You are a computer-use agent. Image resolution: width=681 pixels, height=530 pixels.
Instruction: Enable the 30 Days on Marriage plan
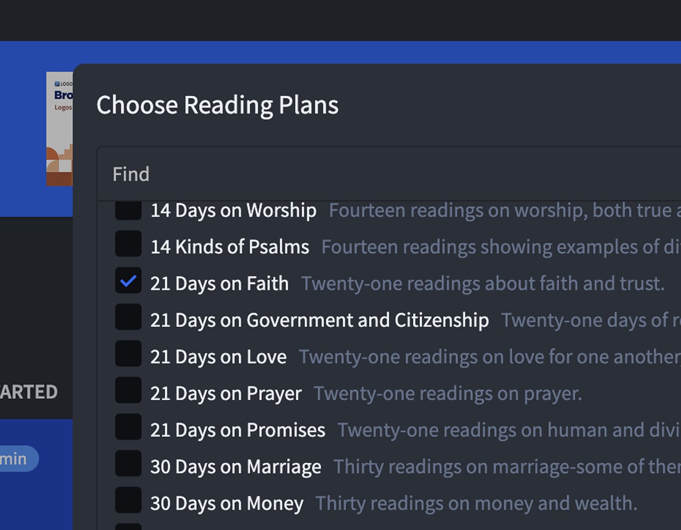128,464
